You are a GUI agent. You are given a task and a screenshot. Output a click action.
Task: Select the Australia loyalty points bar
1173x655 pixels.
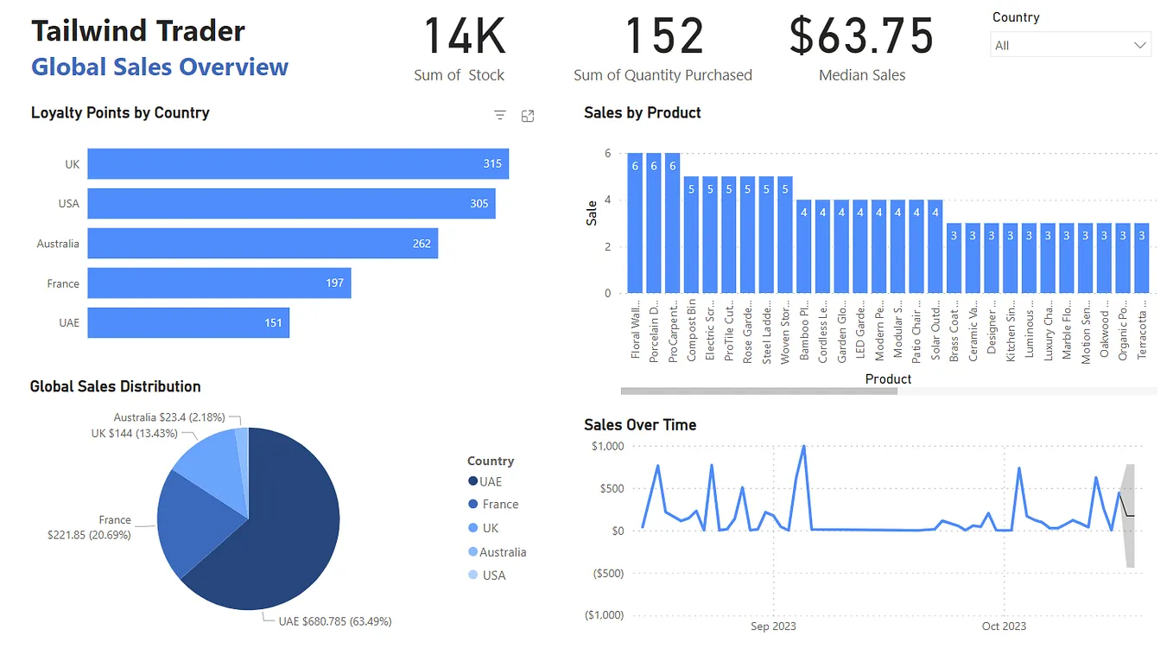[x=259, y=243]
